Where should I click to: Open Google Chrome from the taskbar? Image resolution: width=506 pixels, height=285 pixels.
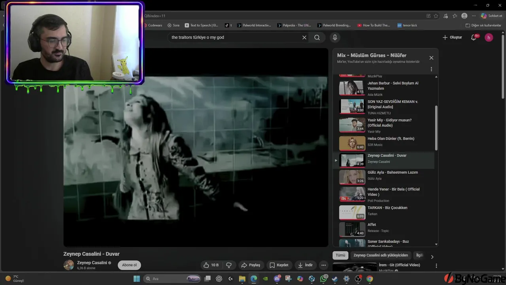(x=370, y=279)
